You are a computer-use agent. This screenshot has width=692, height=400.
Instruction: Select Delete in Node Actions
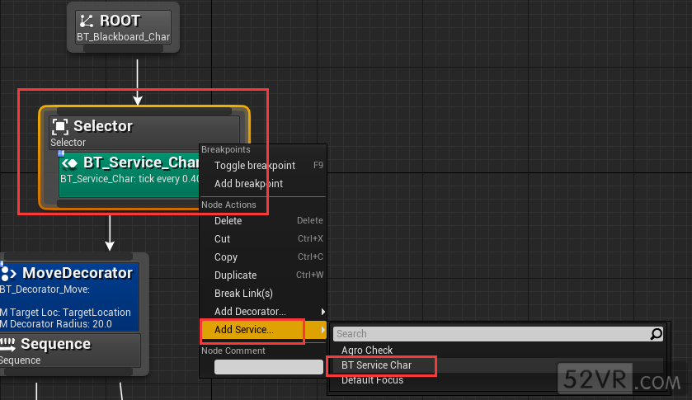(x=228, y=221)
